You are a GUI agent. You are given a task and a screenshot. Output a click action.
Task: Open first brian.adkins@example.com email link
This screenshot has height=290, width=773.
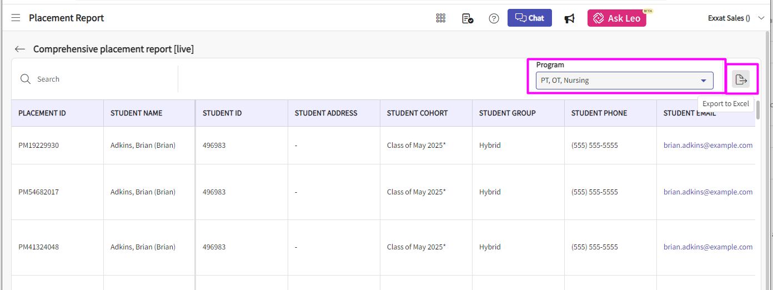pyautogui.click(x=707, y=146)
